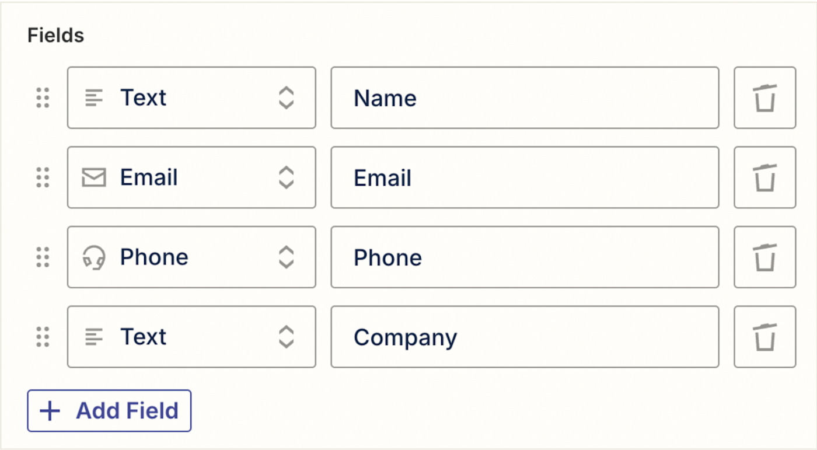
Task: Open the Text type dropdown for Company
Action: [191, 337]
